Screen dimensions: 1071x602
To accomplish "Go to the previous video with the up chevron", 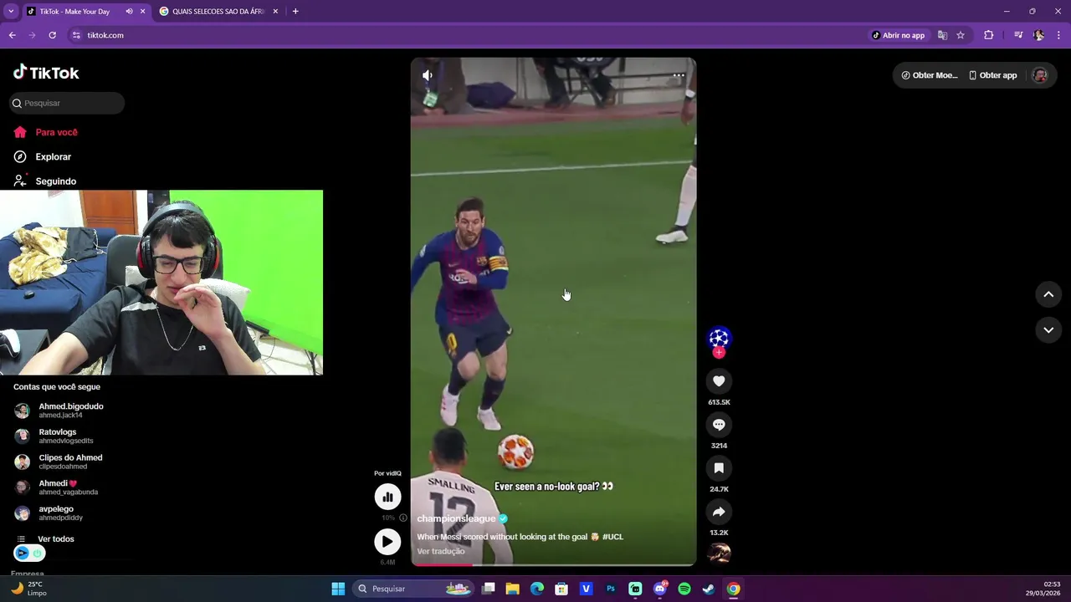I will click(x=1048, y=294).
